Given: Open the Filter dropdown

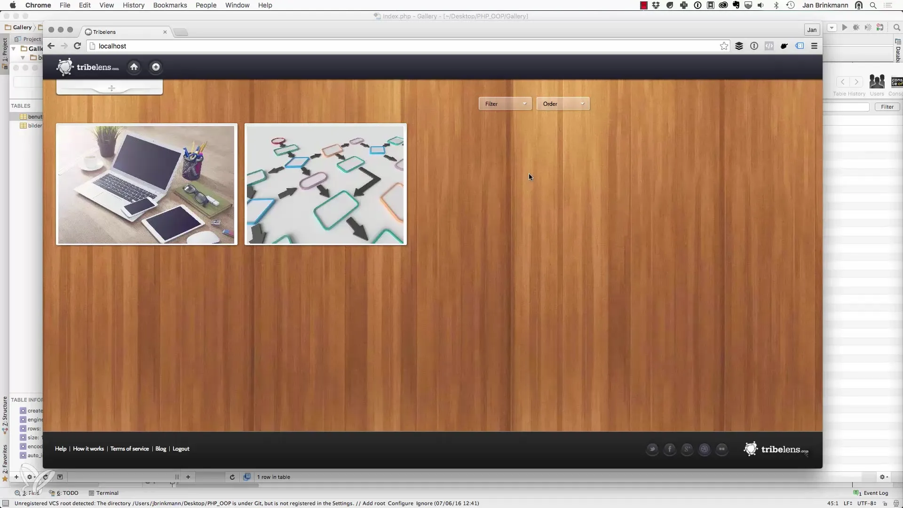Looking at the screenshot, I should coord(505,104).
